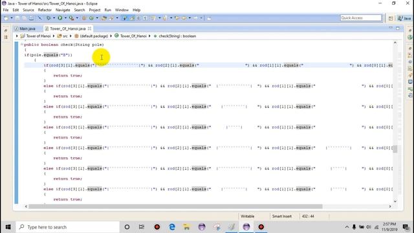Run the program with green Run button

coord(60,18)
